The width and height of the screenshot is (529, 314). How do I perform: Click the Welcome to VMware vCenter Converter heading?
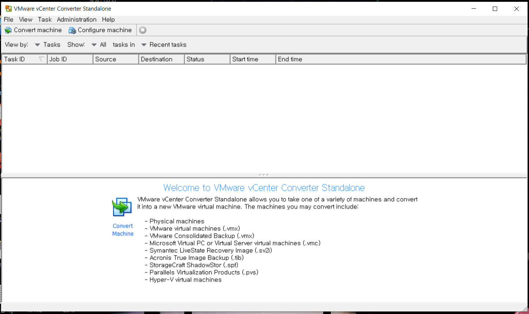(264, 188)
